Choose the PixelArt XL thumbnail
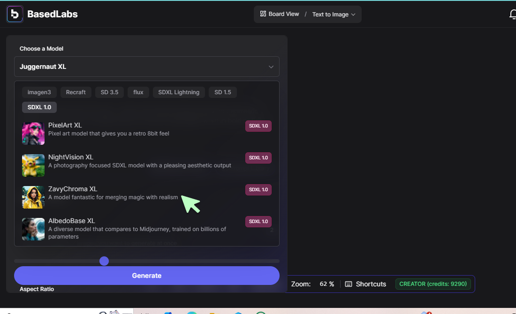This screenshot has width=516, height=314. [x=33, y=134]
